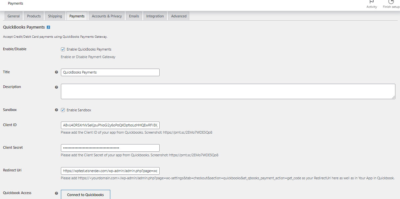This screenshot has width=400, height=199.
Task: Click the Redirect Uri input field
Action: pos(110,171)
